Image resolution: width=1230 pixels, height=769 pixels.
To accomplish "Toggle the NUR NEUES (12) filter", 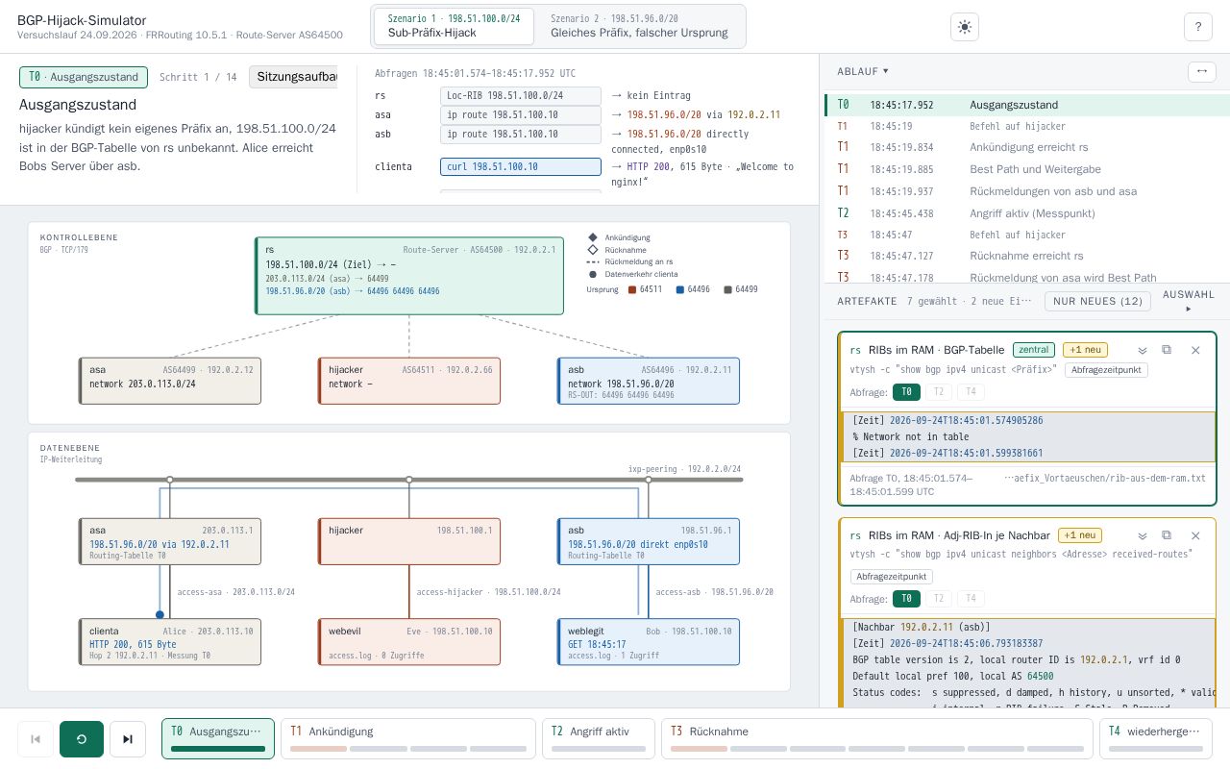I will pyautogui.click(x=1097, y=301).
